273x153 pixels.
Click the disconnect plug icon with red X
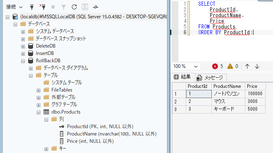[42, 7]
